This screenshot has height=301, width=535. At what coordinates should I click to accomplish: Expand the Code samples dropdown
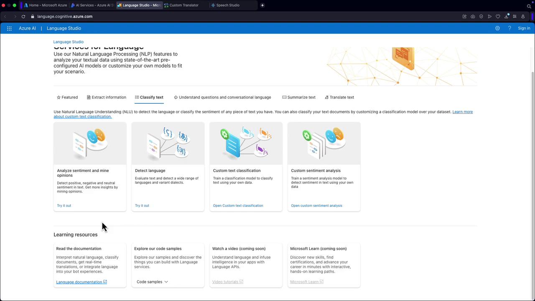152,282
